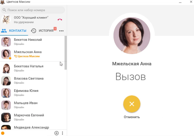
Task: Click the contact list scrollbar
Action: [66, 53]
